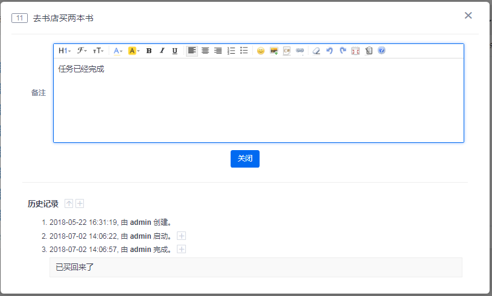This screenshot has height=296, width=492.
Task: Click the comment text 已买回来了
Action: pyautogui.click(x=75, y=267)
